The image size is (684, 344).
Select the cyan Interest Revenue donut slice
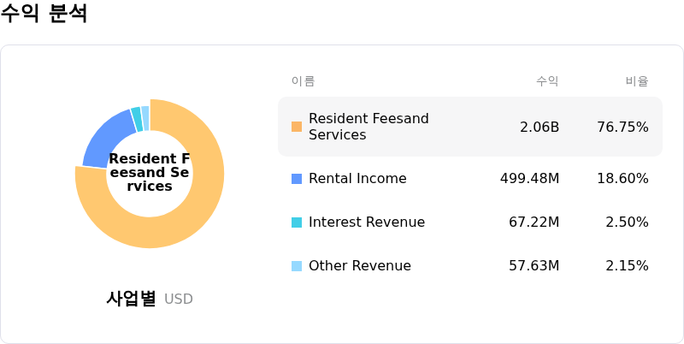[x=136, y=120]
